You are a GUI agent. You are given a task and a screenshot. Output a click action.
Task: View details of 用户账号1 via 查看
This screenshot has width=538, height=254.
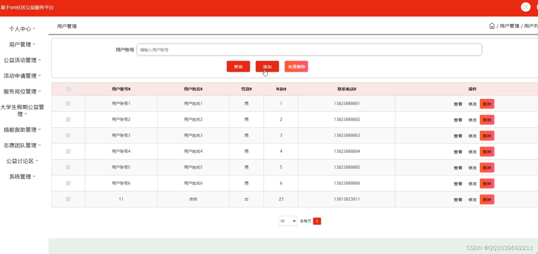tap(458, 104)
